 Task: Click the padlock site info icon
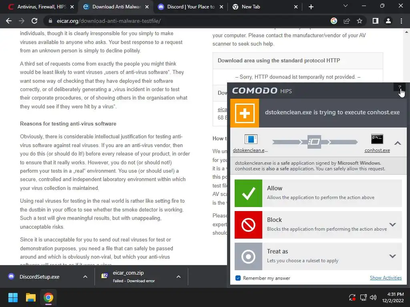coord(50,21)
